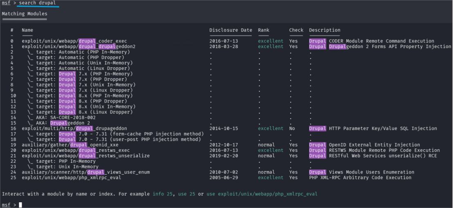
Task: Click 'excellent' rank of drupal_drupageddon row
Action: point(271,128)
